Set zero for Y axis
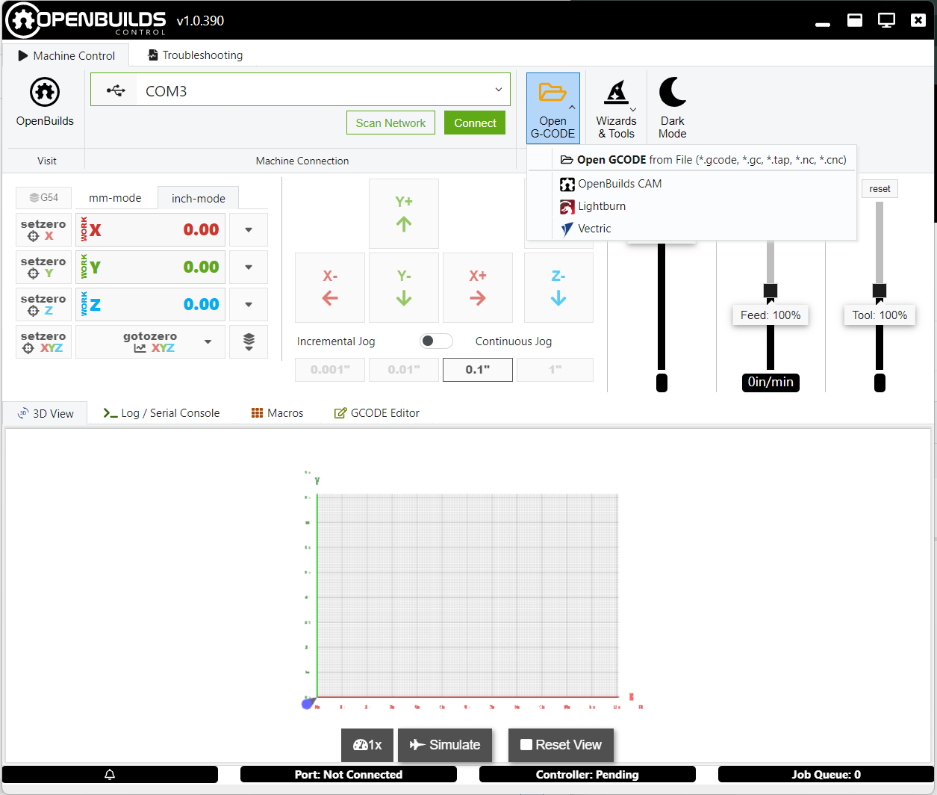 pos(43,267)
